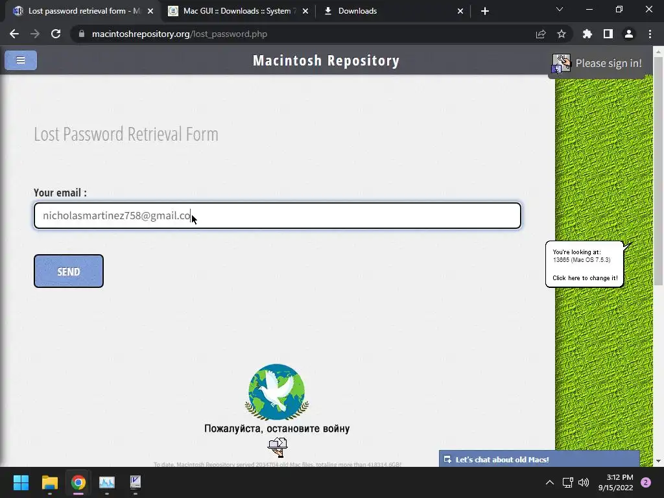Click the Russian peace message text
664x498 pixels.
click(277, 429)
